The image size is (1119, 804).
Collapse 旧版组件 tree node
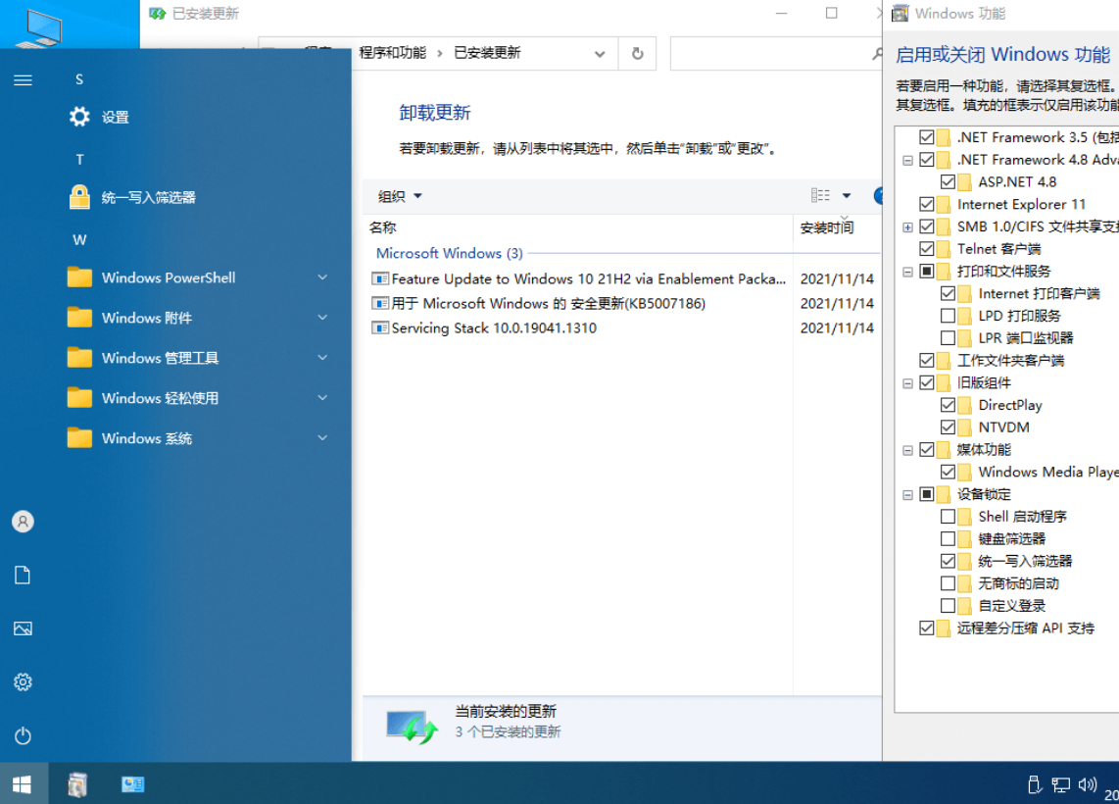907,383
